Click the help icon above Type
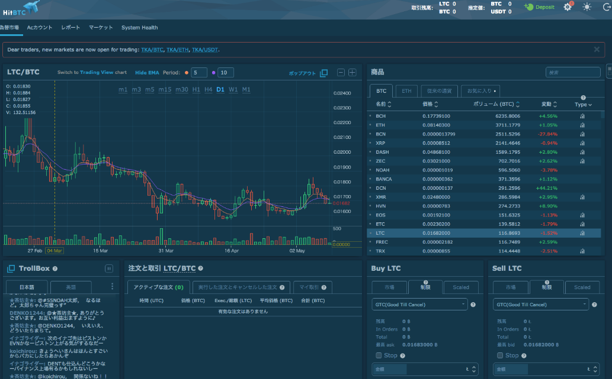The width and height of the screenshot is (612, 379). (583, 98)
